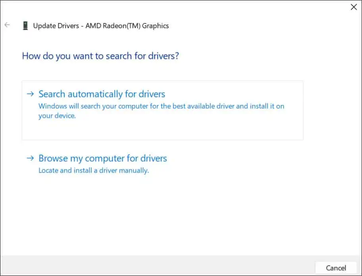This screenshot has width=362, height=276.
Task: Choose Browse my computer for drivers
Action: click(103, 158)
